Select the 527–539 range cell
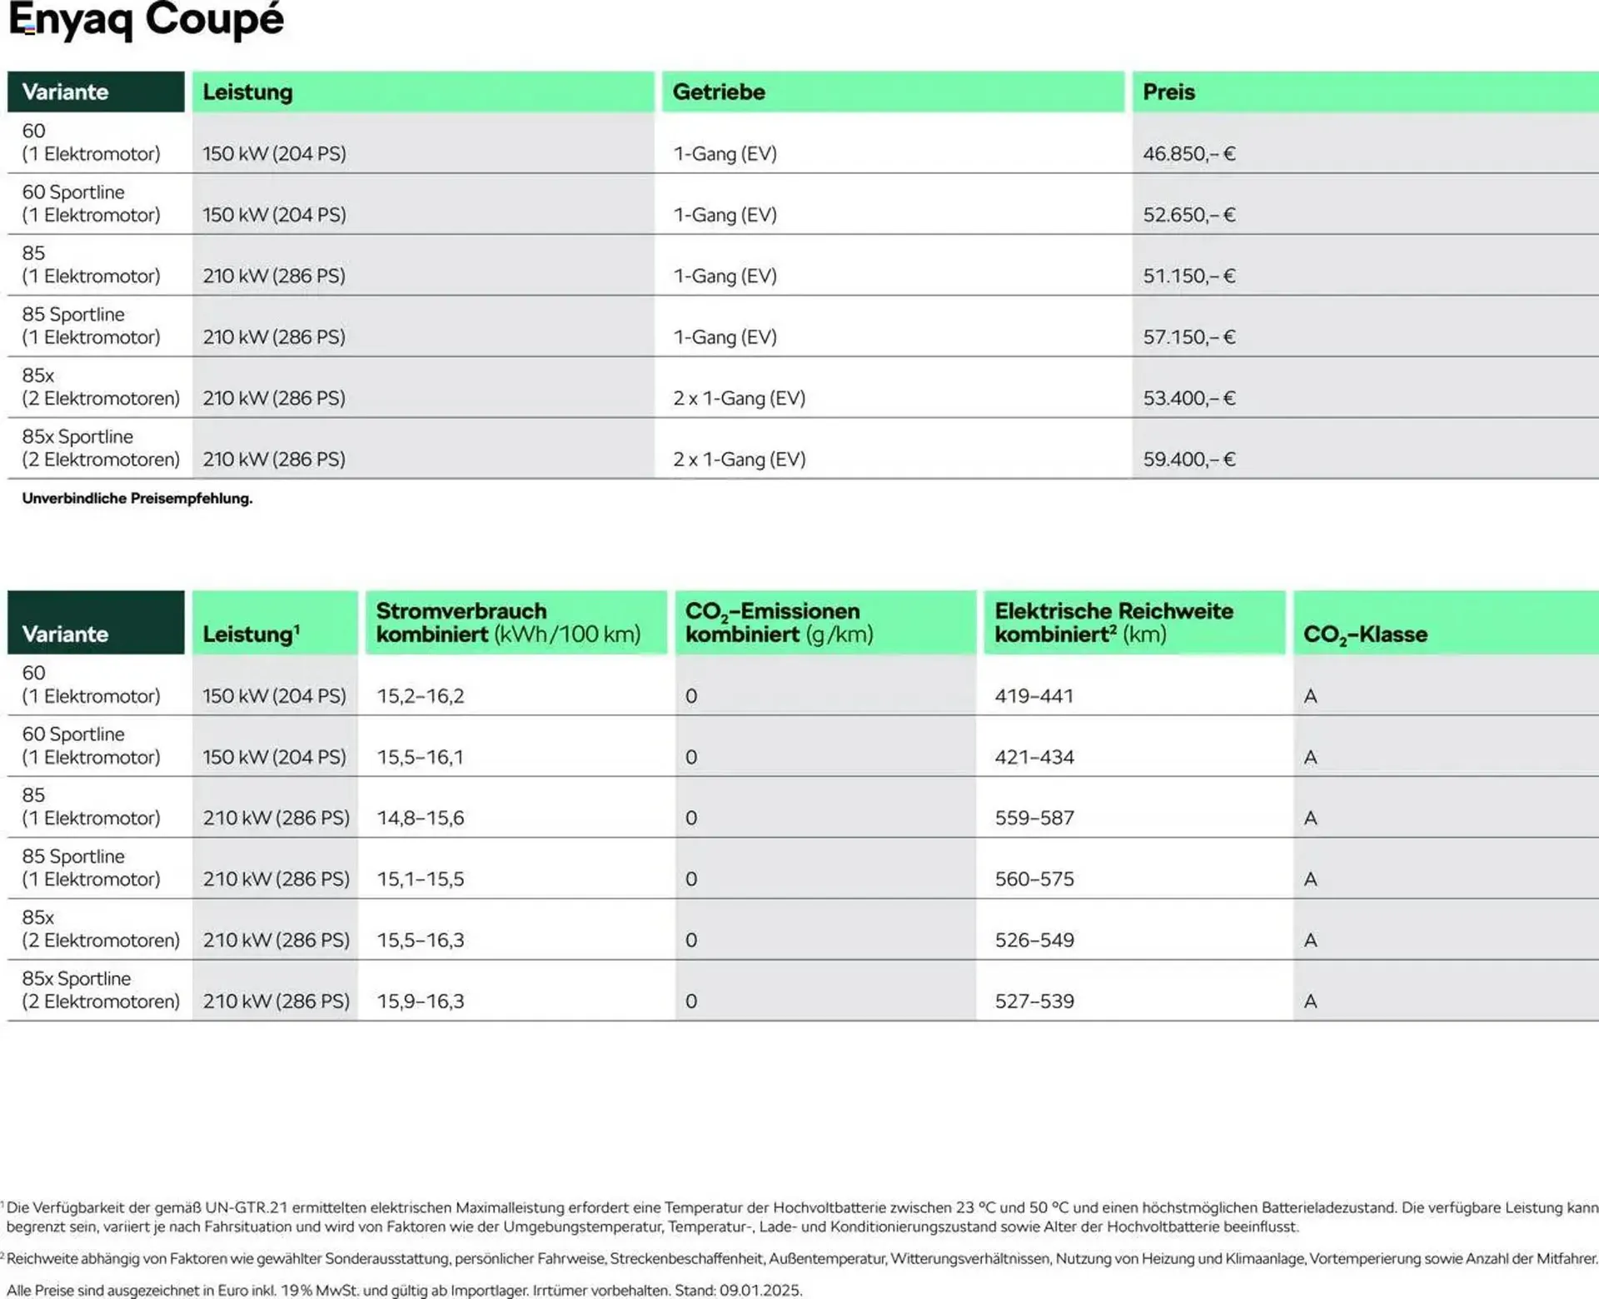Screen dimensions: 1599x1299 tap(1034, 1002)
